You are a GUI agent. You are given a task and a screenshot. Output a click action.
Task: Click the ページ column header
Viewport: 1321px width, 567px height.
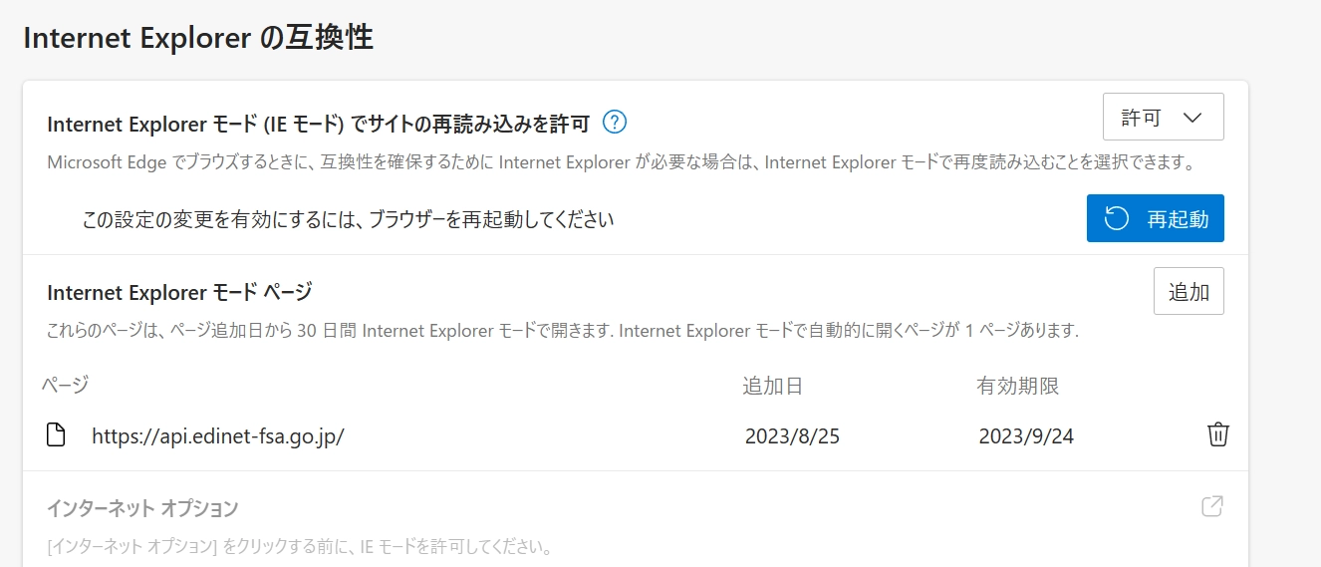pyautogui.click(x=65, y=385)
